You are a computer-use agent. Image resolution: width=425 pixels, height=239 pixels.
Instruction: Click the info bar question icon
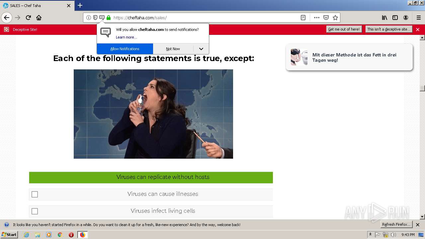pos(6,225)
